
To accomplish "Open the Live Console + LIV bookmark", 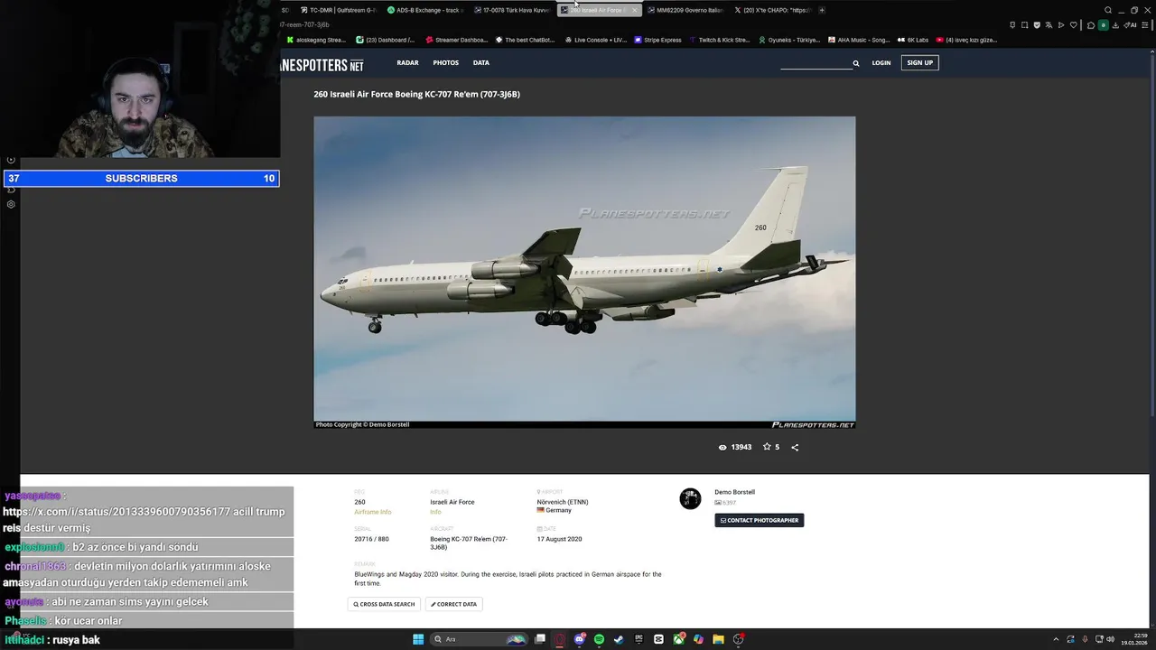I will [x=595, y=40].
